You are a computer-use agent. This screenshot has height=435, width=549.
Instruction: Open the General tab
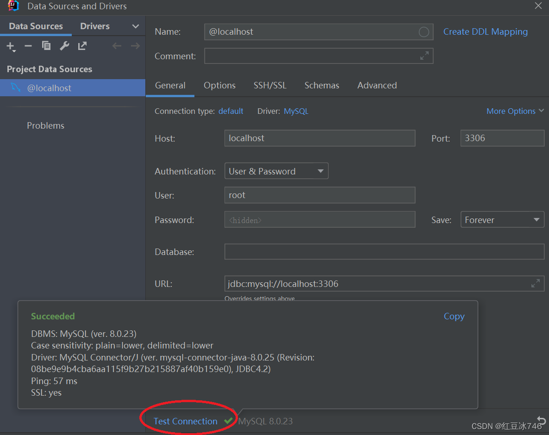click(170, 86)
